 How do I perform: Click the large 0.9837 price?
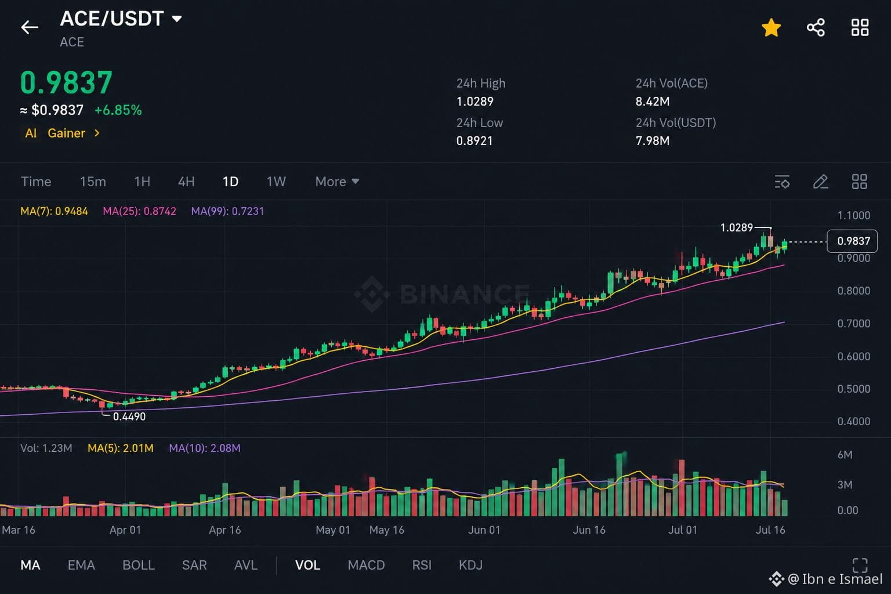tap(66, 82)
